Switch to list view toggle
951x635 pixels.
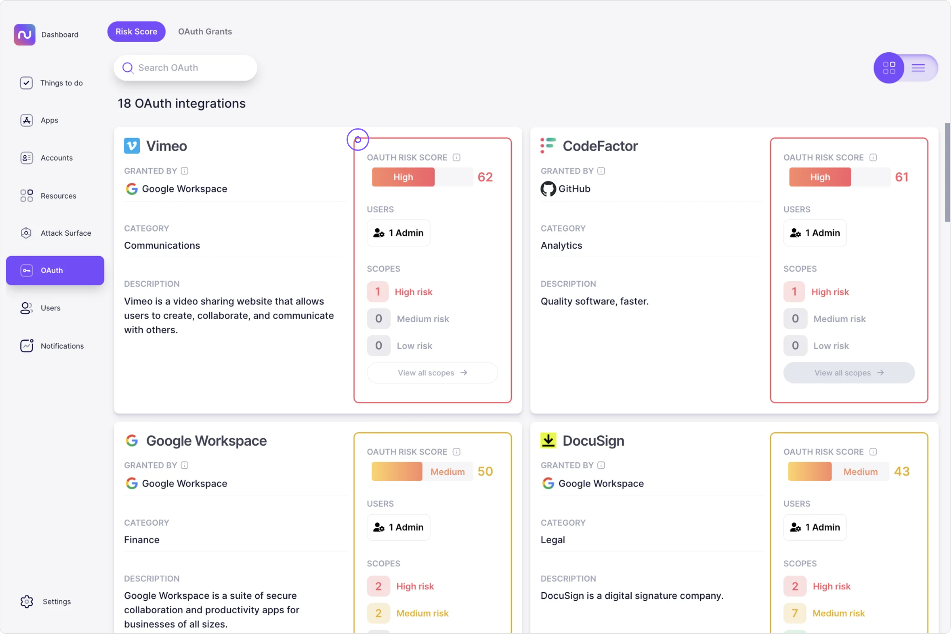point(919,68)
